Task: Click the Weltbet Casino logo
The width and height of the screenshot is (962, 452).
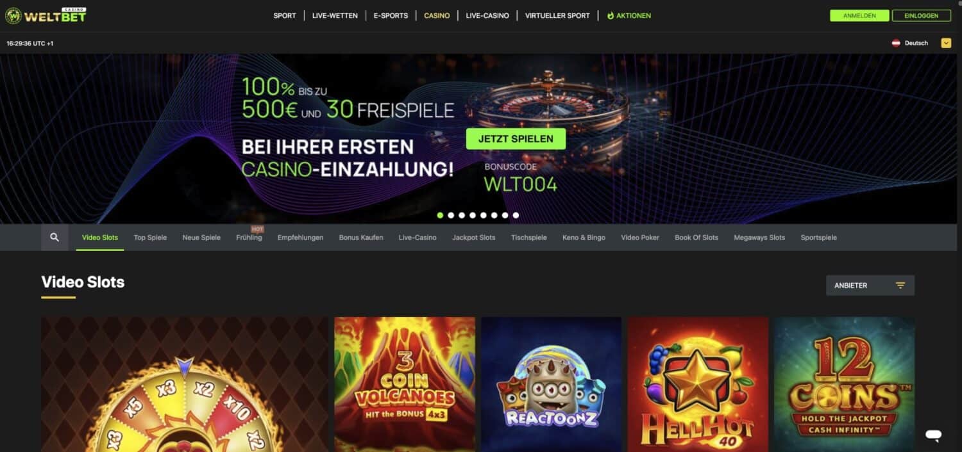Action: pos(46,15)
